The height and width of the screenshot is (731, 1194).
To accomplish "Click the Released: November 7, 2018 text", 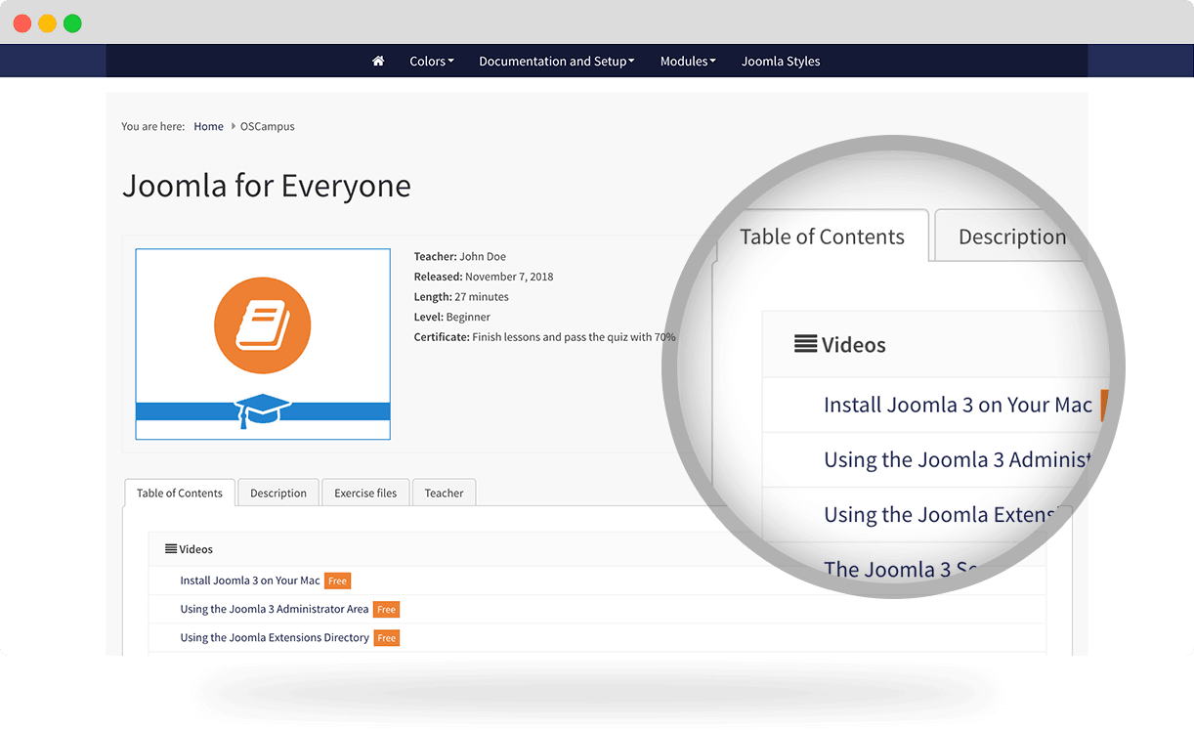I will (x=484, y=277).
